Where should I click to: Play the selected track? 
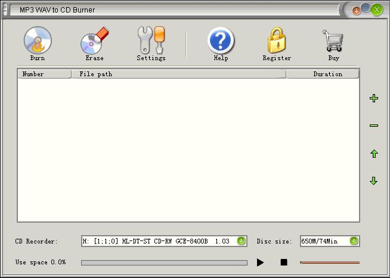tap(260, 263)
